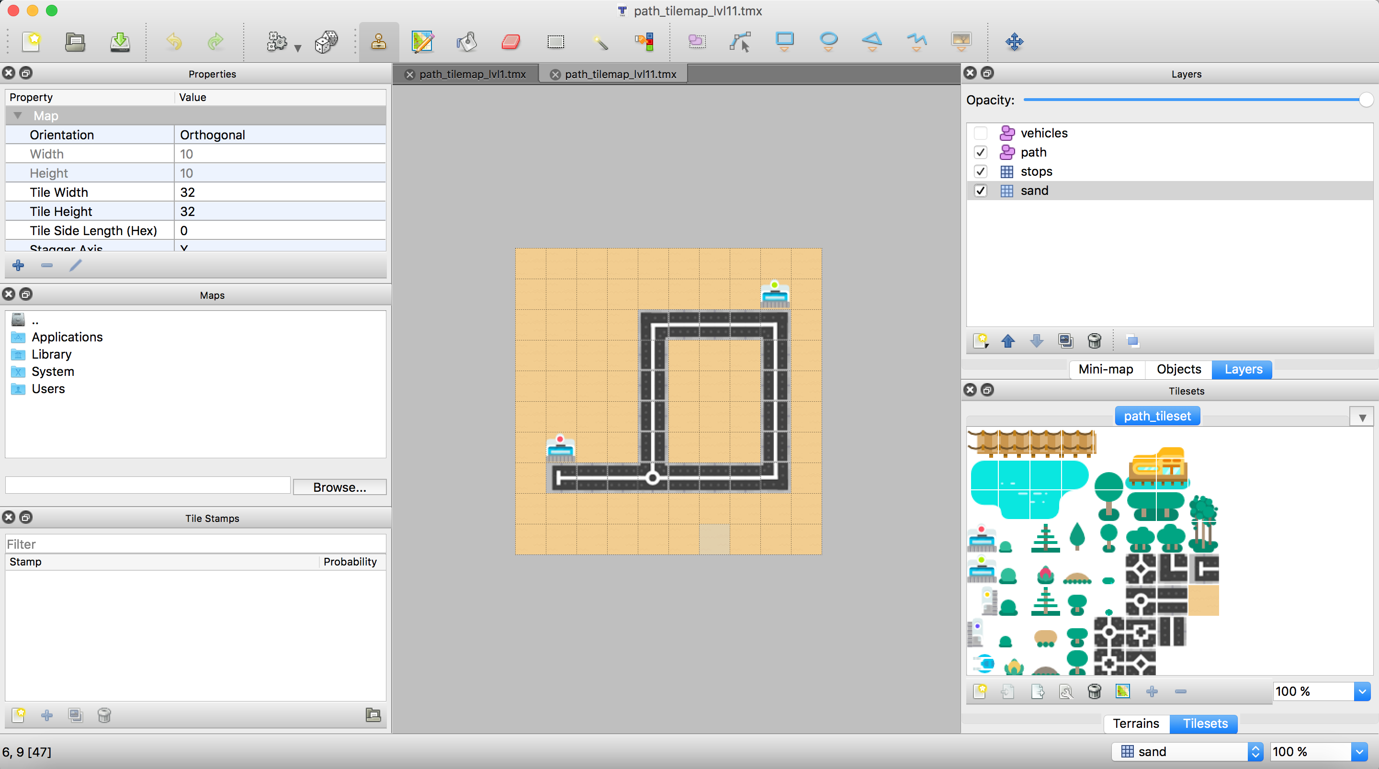This screenshot has width=1379, height=769.
Task: Select the Eraser tool
Action: (511, 41)
